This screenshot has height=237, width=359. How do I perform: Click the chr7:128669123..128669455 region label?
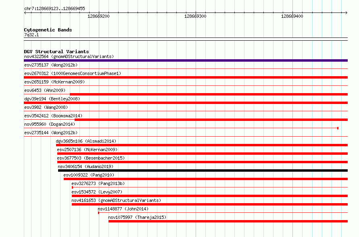[54, 9]
